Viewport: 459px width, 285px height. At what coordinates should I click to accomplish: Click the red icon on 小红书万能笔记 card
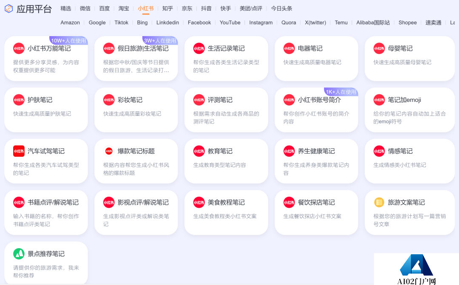[19, 48]
